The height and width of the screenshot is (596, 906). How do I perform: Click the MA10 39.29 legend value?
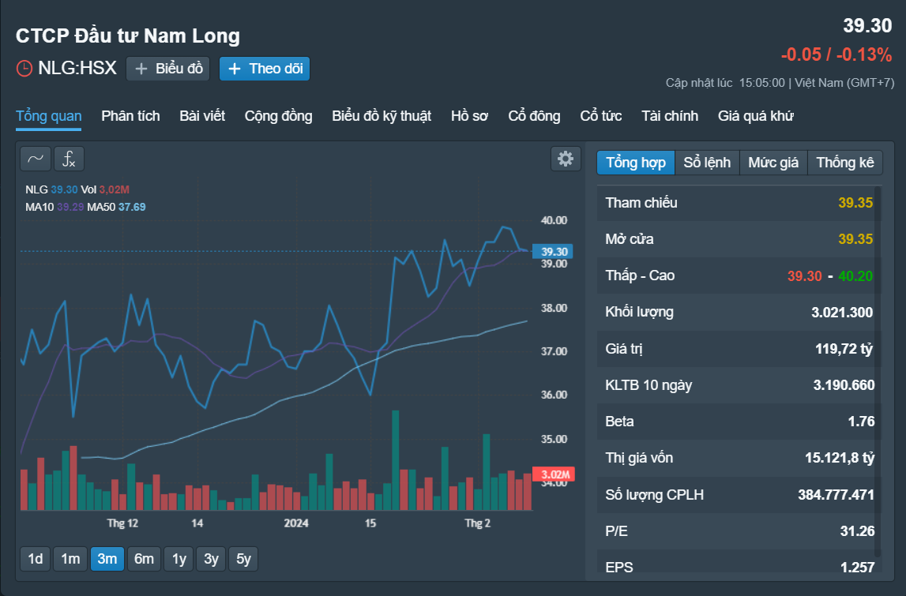[70, 207]
